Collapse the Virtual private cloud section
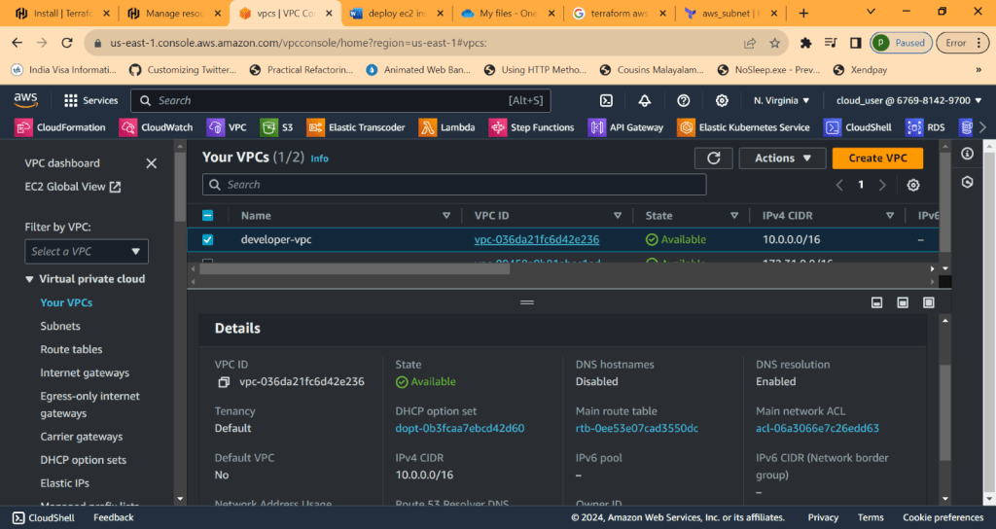 coord(29,279)
